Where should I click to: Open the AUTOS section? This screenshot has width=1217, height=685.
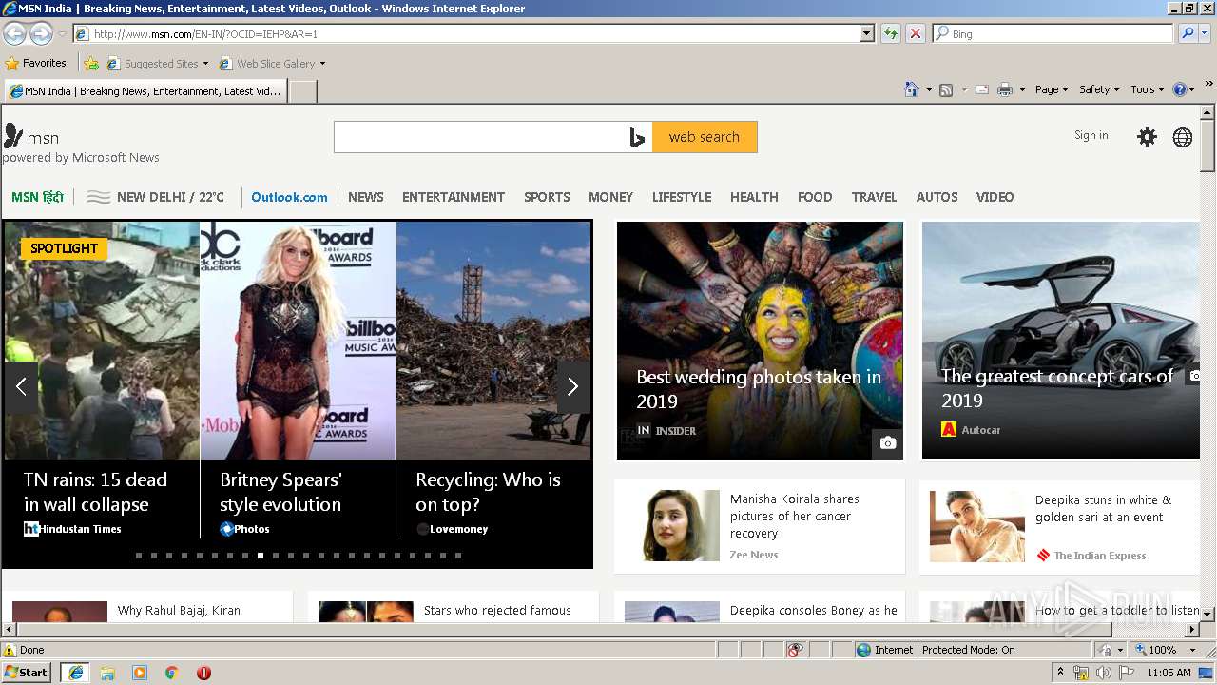(x=937, y=197)
